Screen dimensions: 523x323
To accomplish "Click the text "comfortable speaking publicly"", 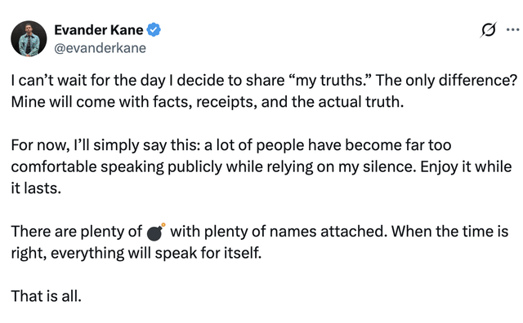I will click(116, 167).
